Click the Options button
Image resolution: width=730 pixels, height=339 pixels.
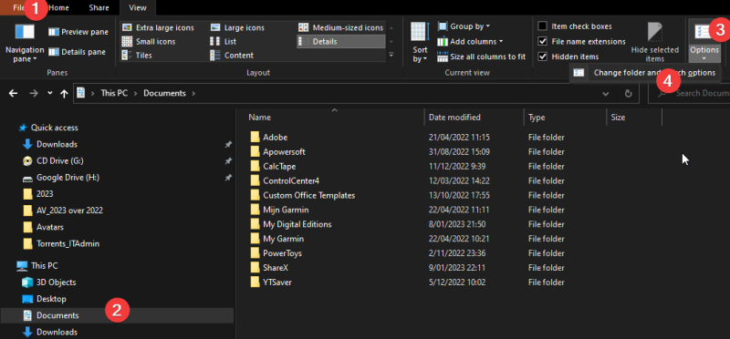pos(704,41)
